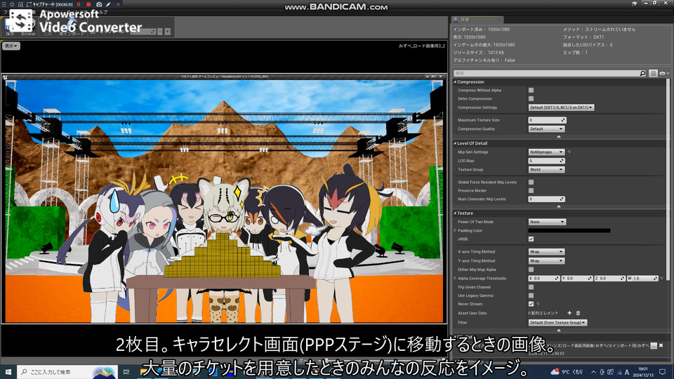Click the plus button in texture toolbar

168,32
